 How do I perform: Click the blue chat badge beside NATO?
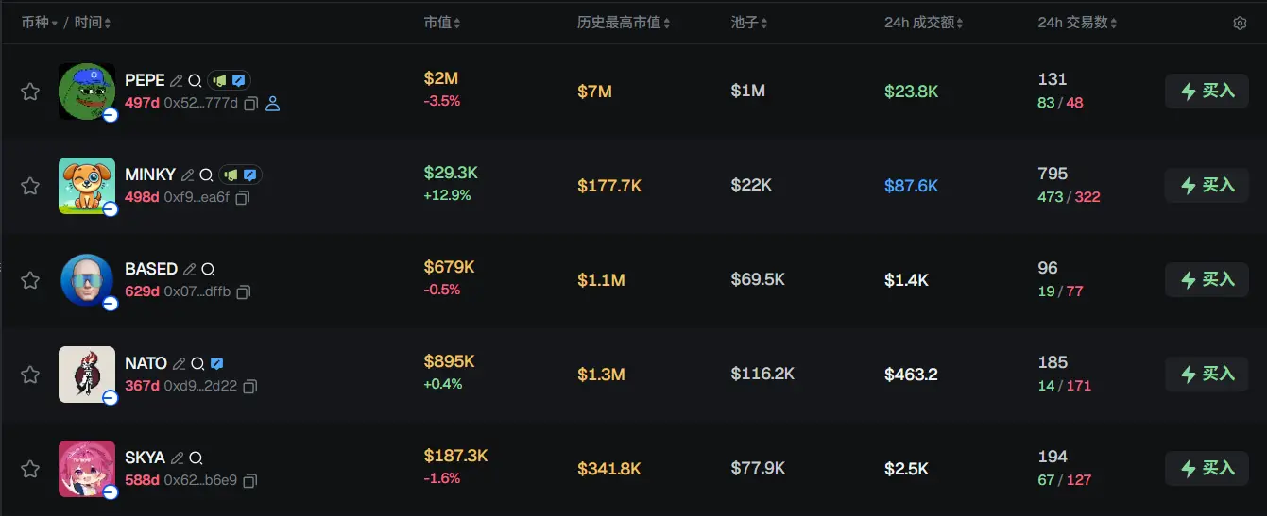217,363
